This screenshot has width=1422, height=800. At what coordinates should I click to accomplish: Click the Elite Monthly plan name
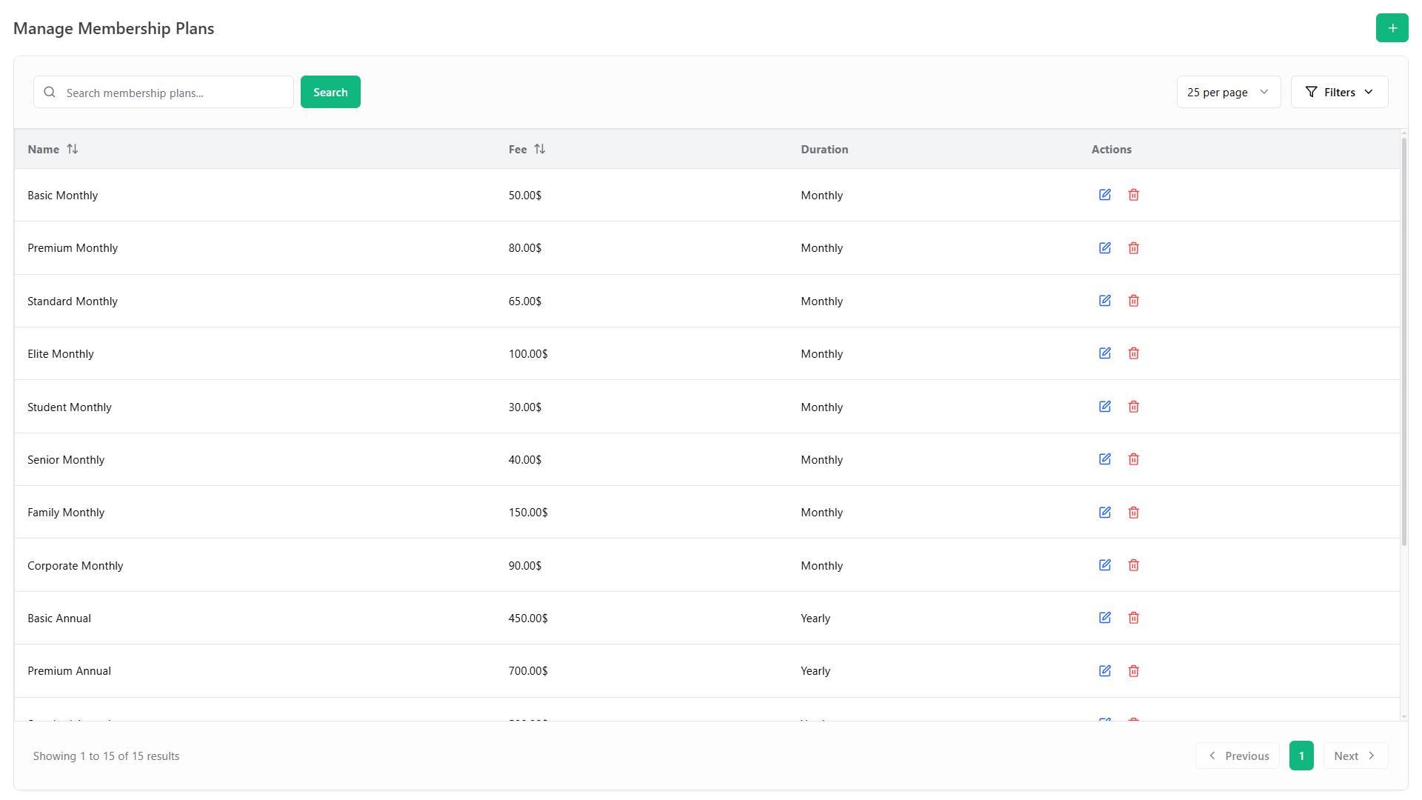[x=61, y=354]
